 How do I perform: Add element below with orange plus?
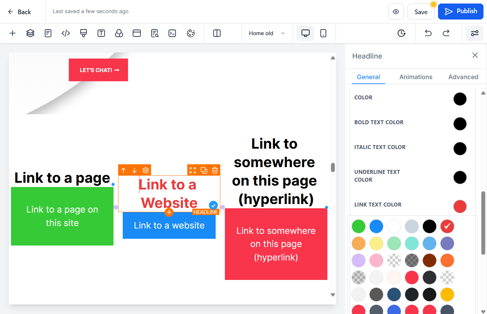(x=169, y=212)
